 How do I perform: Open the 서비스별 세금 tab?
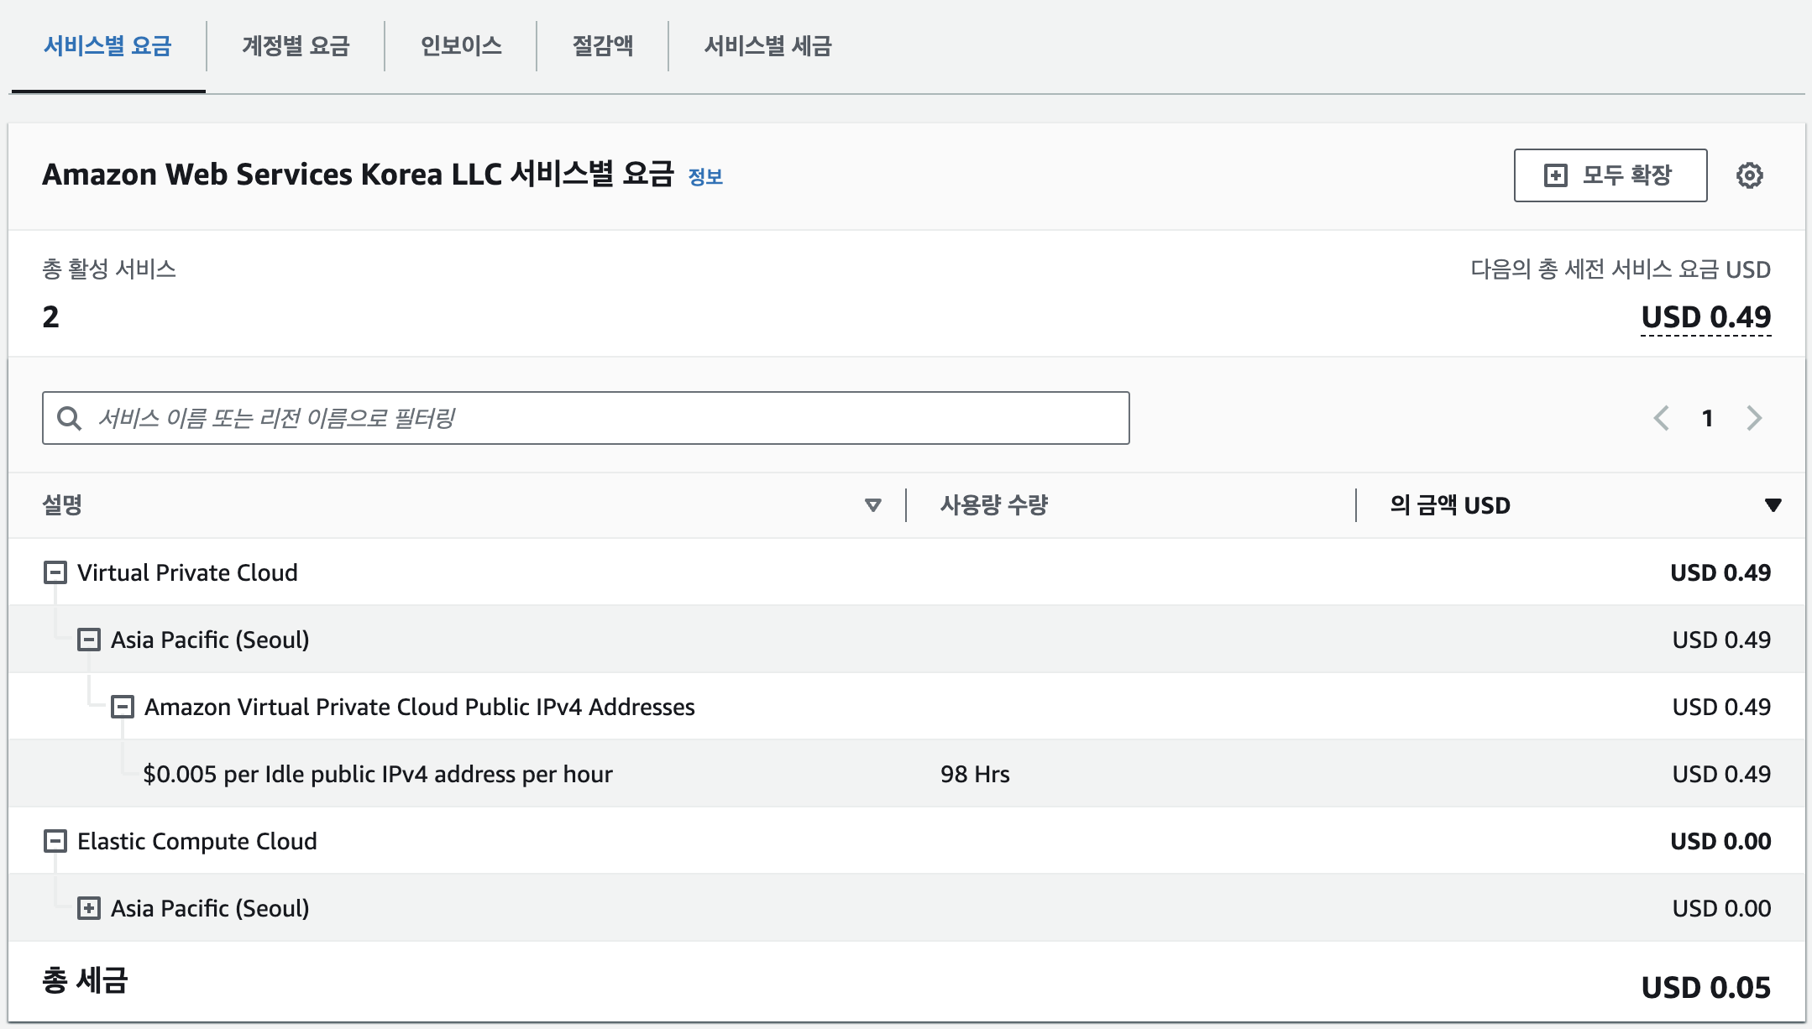coord(767,45)
